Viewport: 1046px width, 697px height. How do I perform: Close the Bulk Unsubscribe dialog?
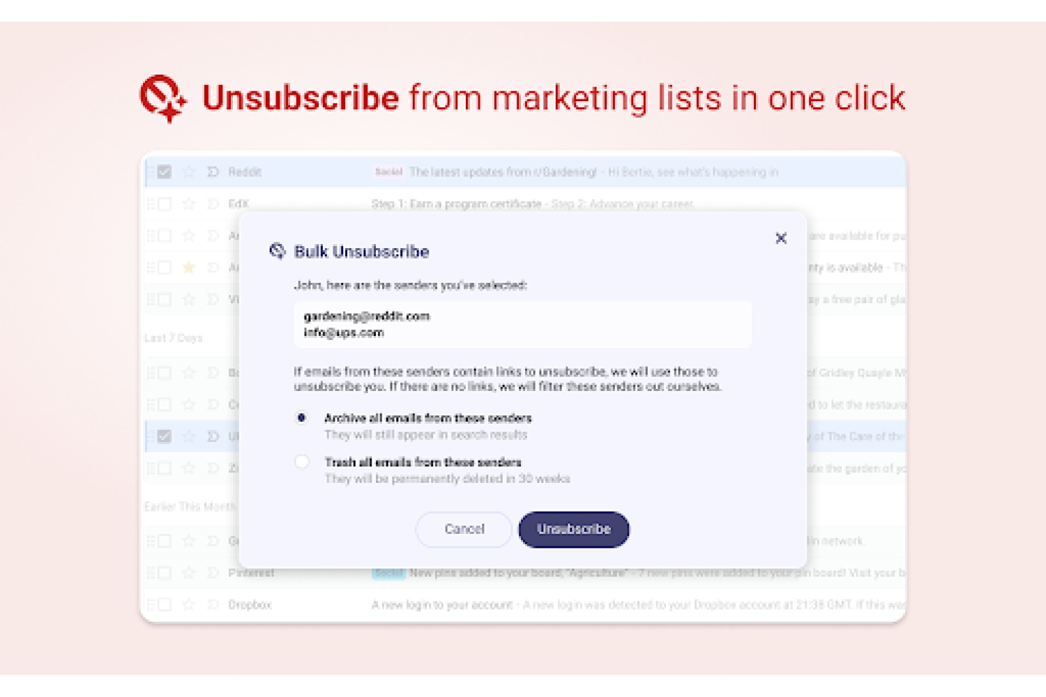point(781,238)
